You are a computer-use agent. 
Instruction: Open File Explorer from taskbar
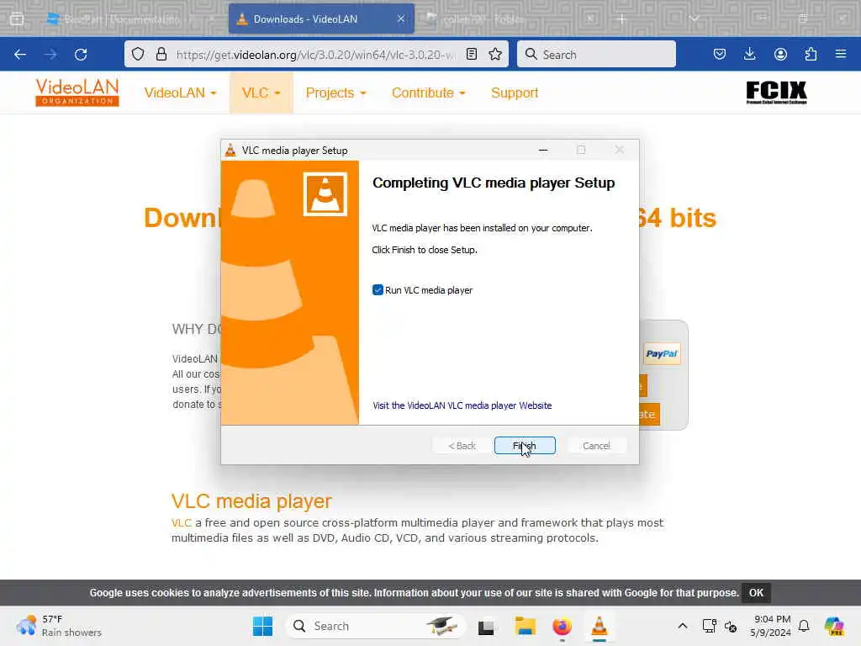click(x=525, y=626)
